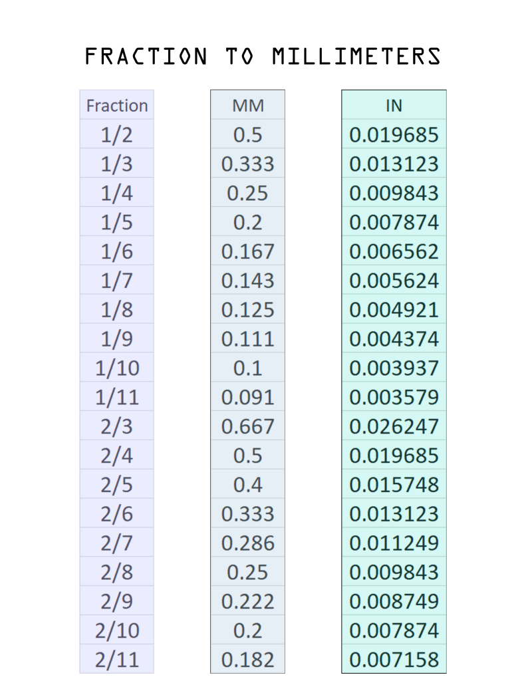The image size is (526, 681).
Task: Click the 0.003937 inch value
Action: (x=394, y=367)
